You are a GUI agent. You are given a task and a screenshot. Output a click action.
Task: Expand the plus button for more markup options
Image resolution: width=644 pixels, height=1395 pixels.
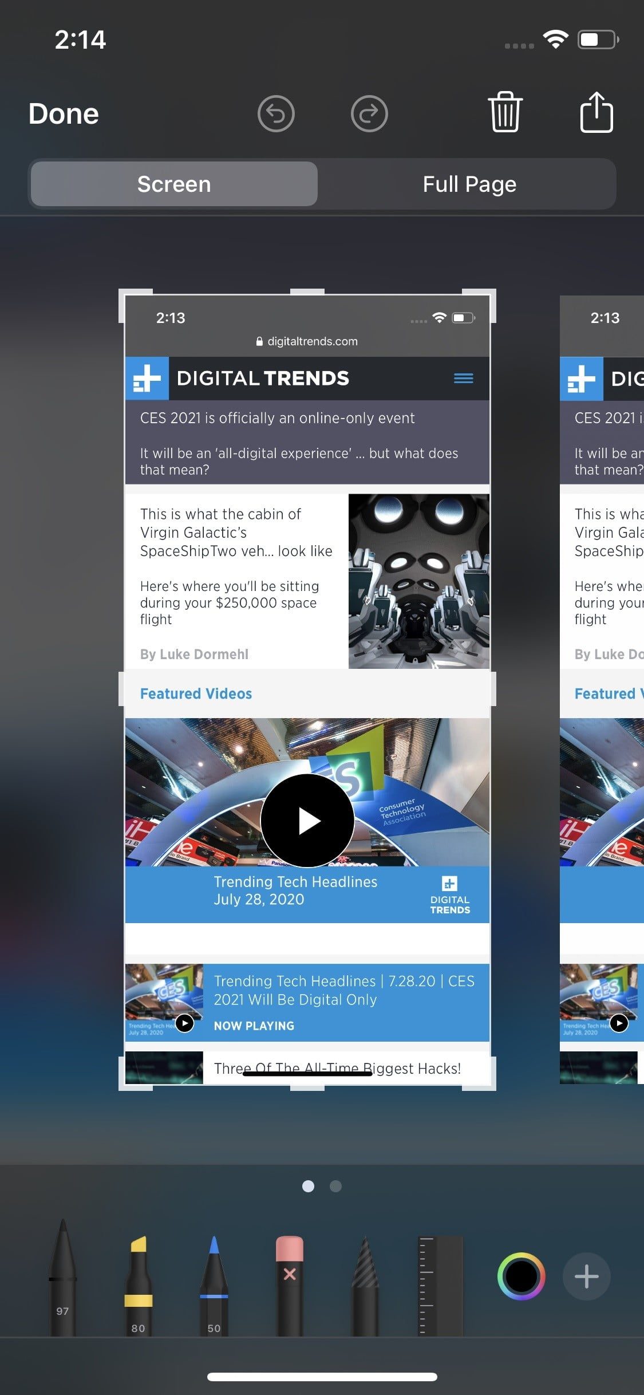point(586,1276)
